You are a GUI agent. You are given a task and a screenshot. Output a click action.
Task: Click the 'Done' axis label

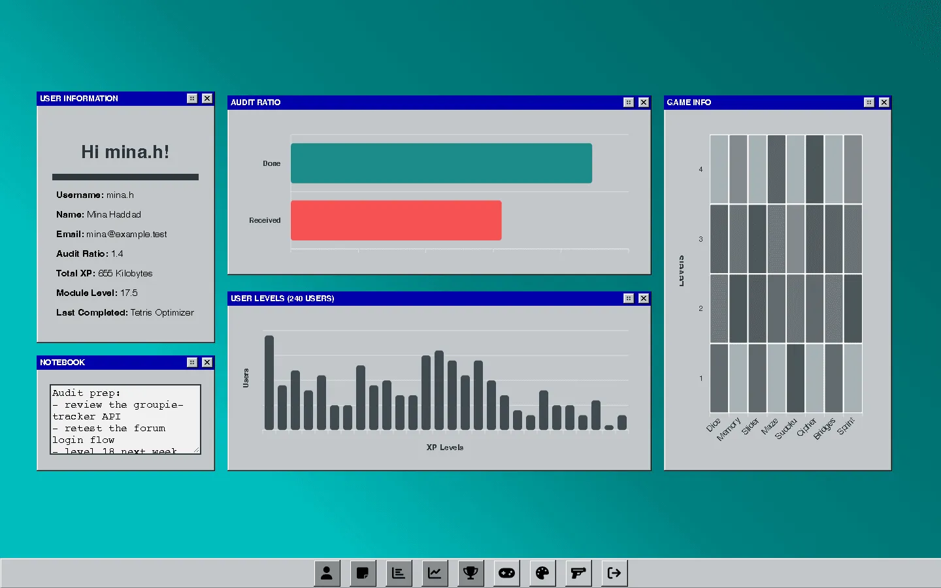point(272,163)
